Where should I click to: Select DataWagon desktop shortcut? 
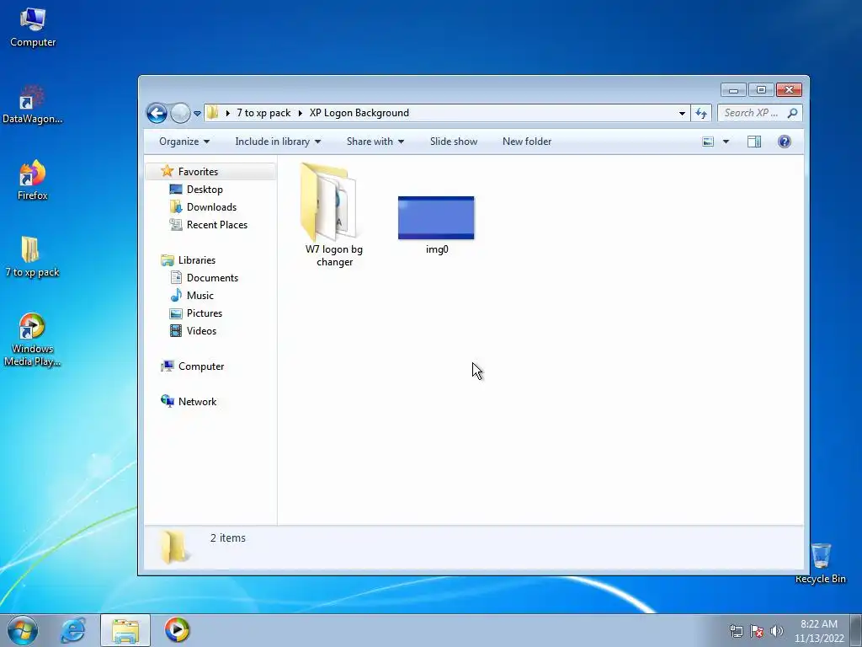pyautogui.click(x=33, y=104)
